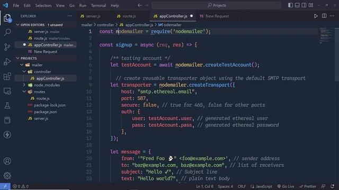Change line ending via CRLF

(x=242, y=186)
